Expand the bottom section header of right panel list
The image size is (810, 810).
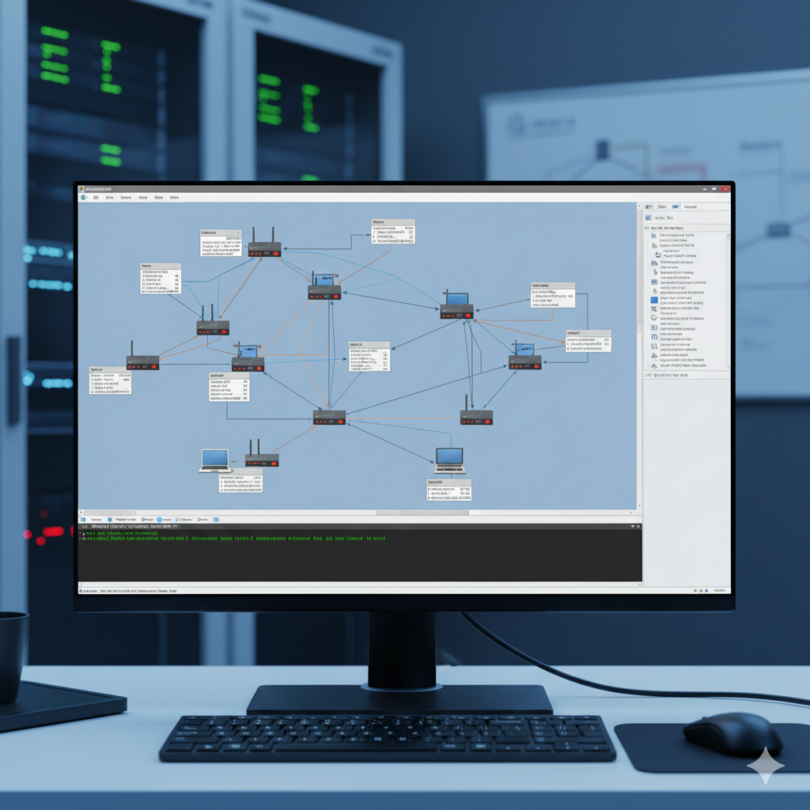(x=648, y=375)
